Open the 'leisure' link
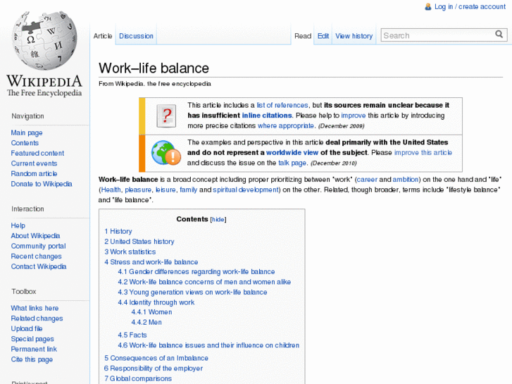 click(166, 190)
